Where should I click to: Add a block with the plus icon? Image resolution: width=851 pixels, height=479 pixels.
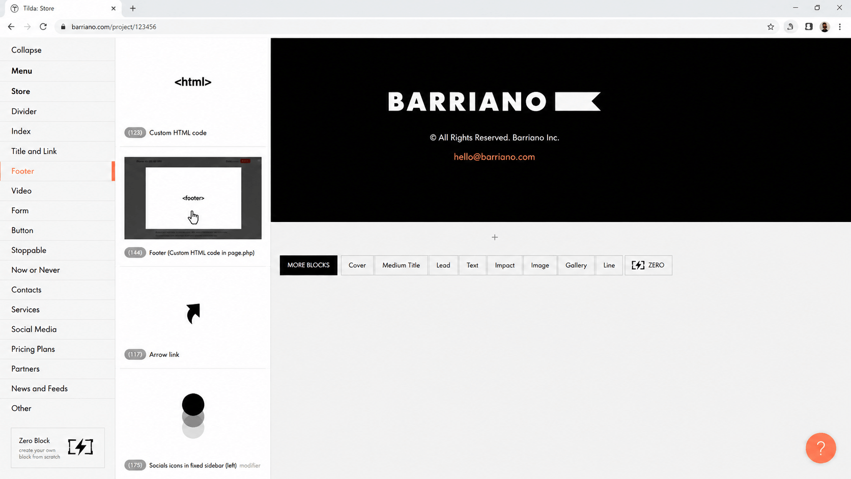pos(495,237)
